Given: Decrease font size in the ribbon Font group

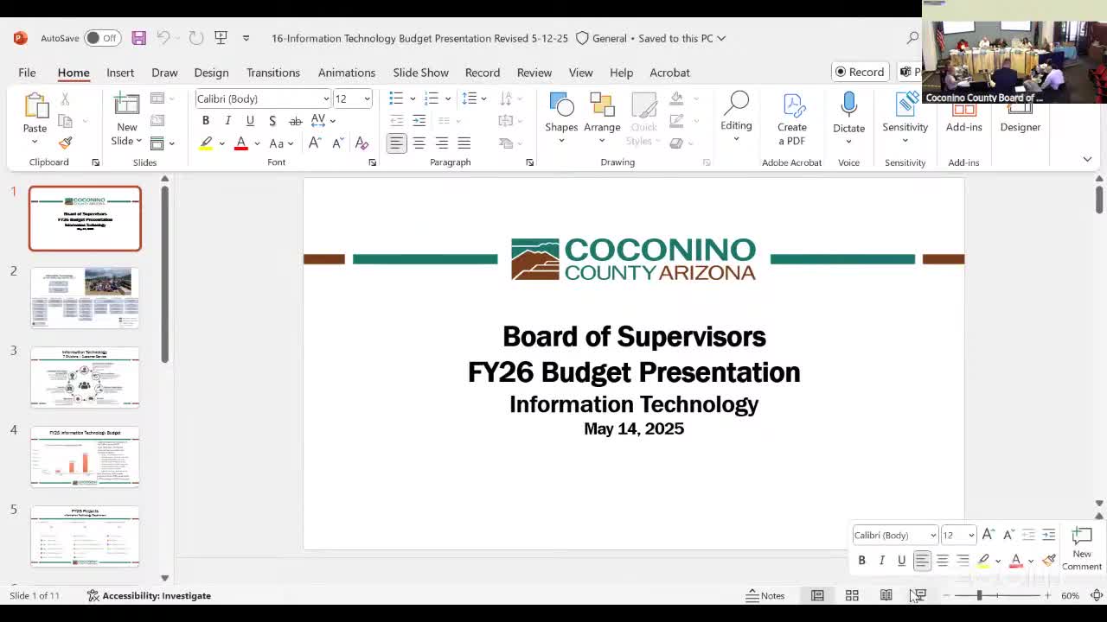Looking at the screenshot, I should [x=337, y=143].
